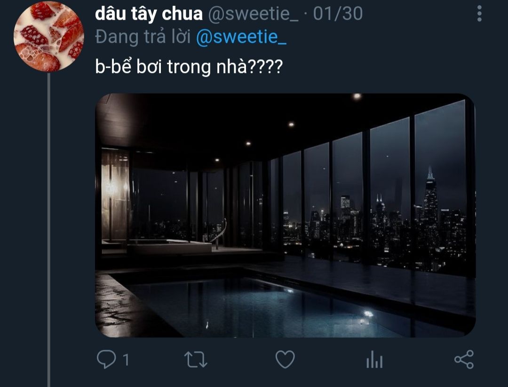Click the reply count number 1
The height and width of the screenshot is (387, 508).
[x=126, y=360]
